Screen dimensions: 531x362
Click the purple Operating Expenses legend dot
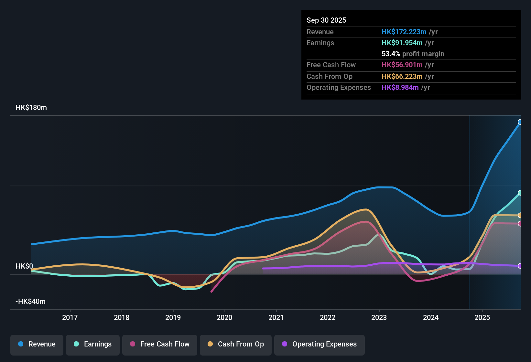(284, 344)
